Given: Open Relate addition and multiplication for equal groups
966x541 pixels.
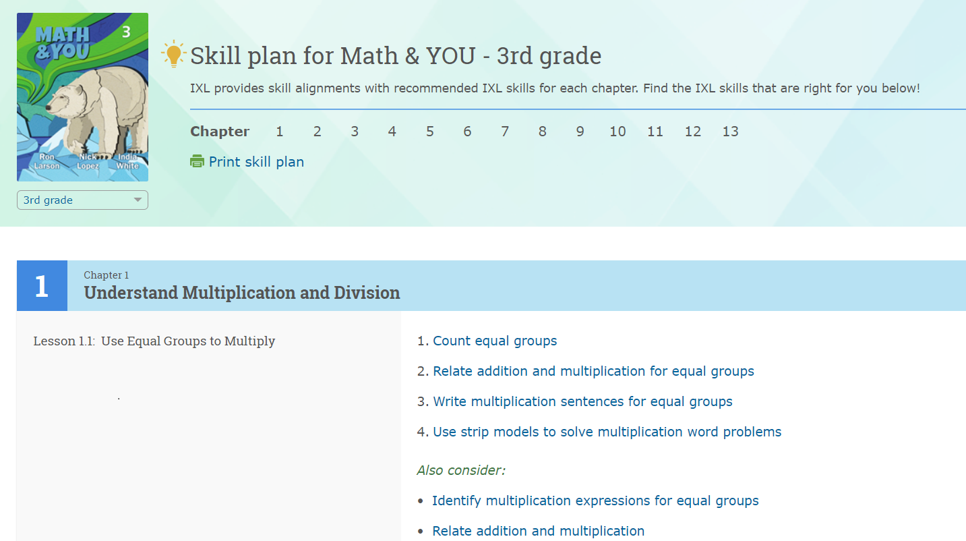Looking at the screenshot, I should point(593,371).
